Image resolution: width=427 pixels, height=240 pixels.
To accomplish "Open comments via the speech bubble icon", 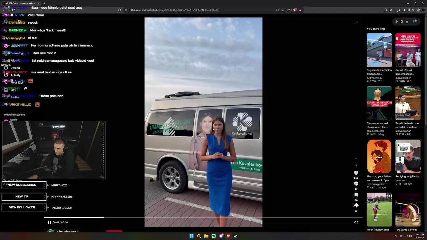I will 356,184.
